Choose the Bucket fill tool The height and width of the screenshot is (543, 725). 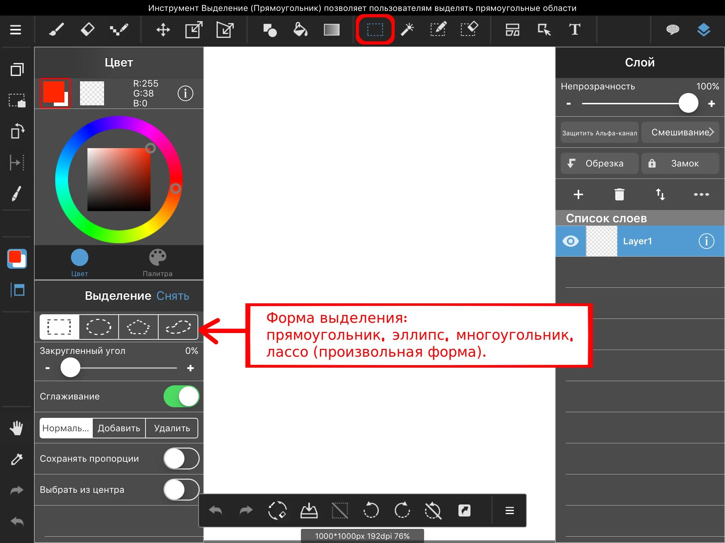[x=300, y=30]
